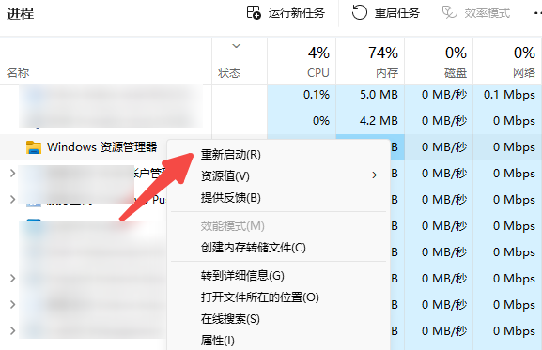Select Windows 资源管理器 folder icon
This screenshot has height=350, width=542.
click(x=34, y=147)
